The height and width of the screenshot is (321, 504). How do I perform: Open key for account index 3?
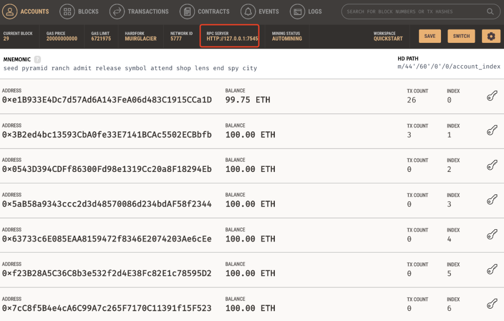click(x=492, y=200)
